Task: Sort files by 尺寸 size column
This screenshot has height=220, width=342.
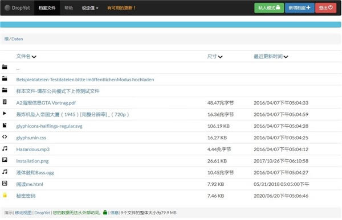Action: click(x=215, y=57)
